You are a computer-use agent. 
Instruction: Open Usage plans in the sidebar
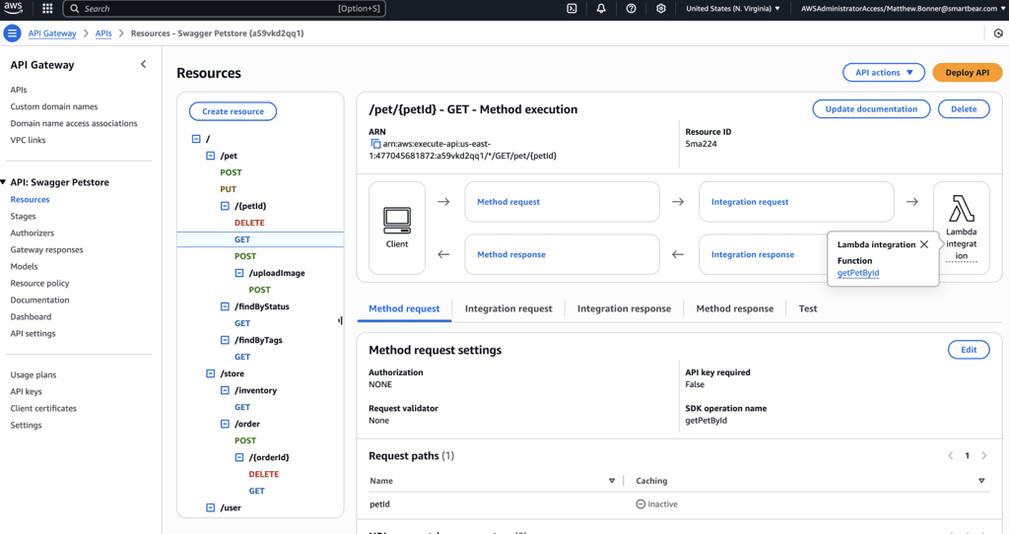(x=34, y=374)
